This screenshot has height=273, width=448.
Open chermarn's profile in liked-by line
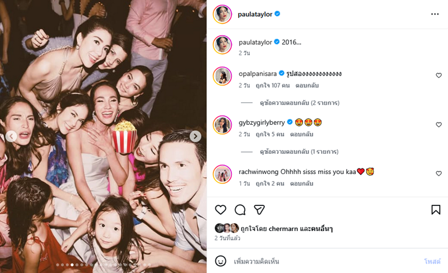[x=286, y=228]
